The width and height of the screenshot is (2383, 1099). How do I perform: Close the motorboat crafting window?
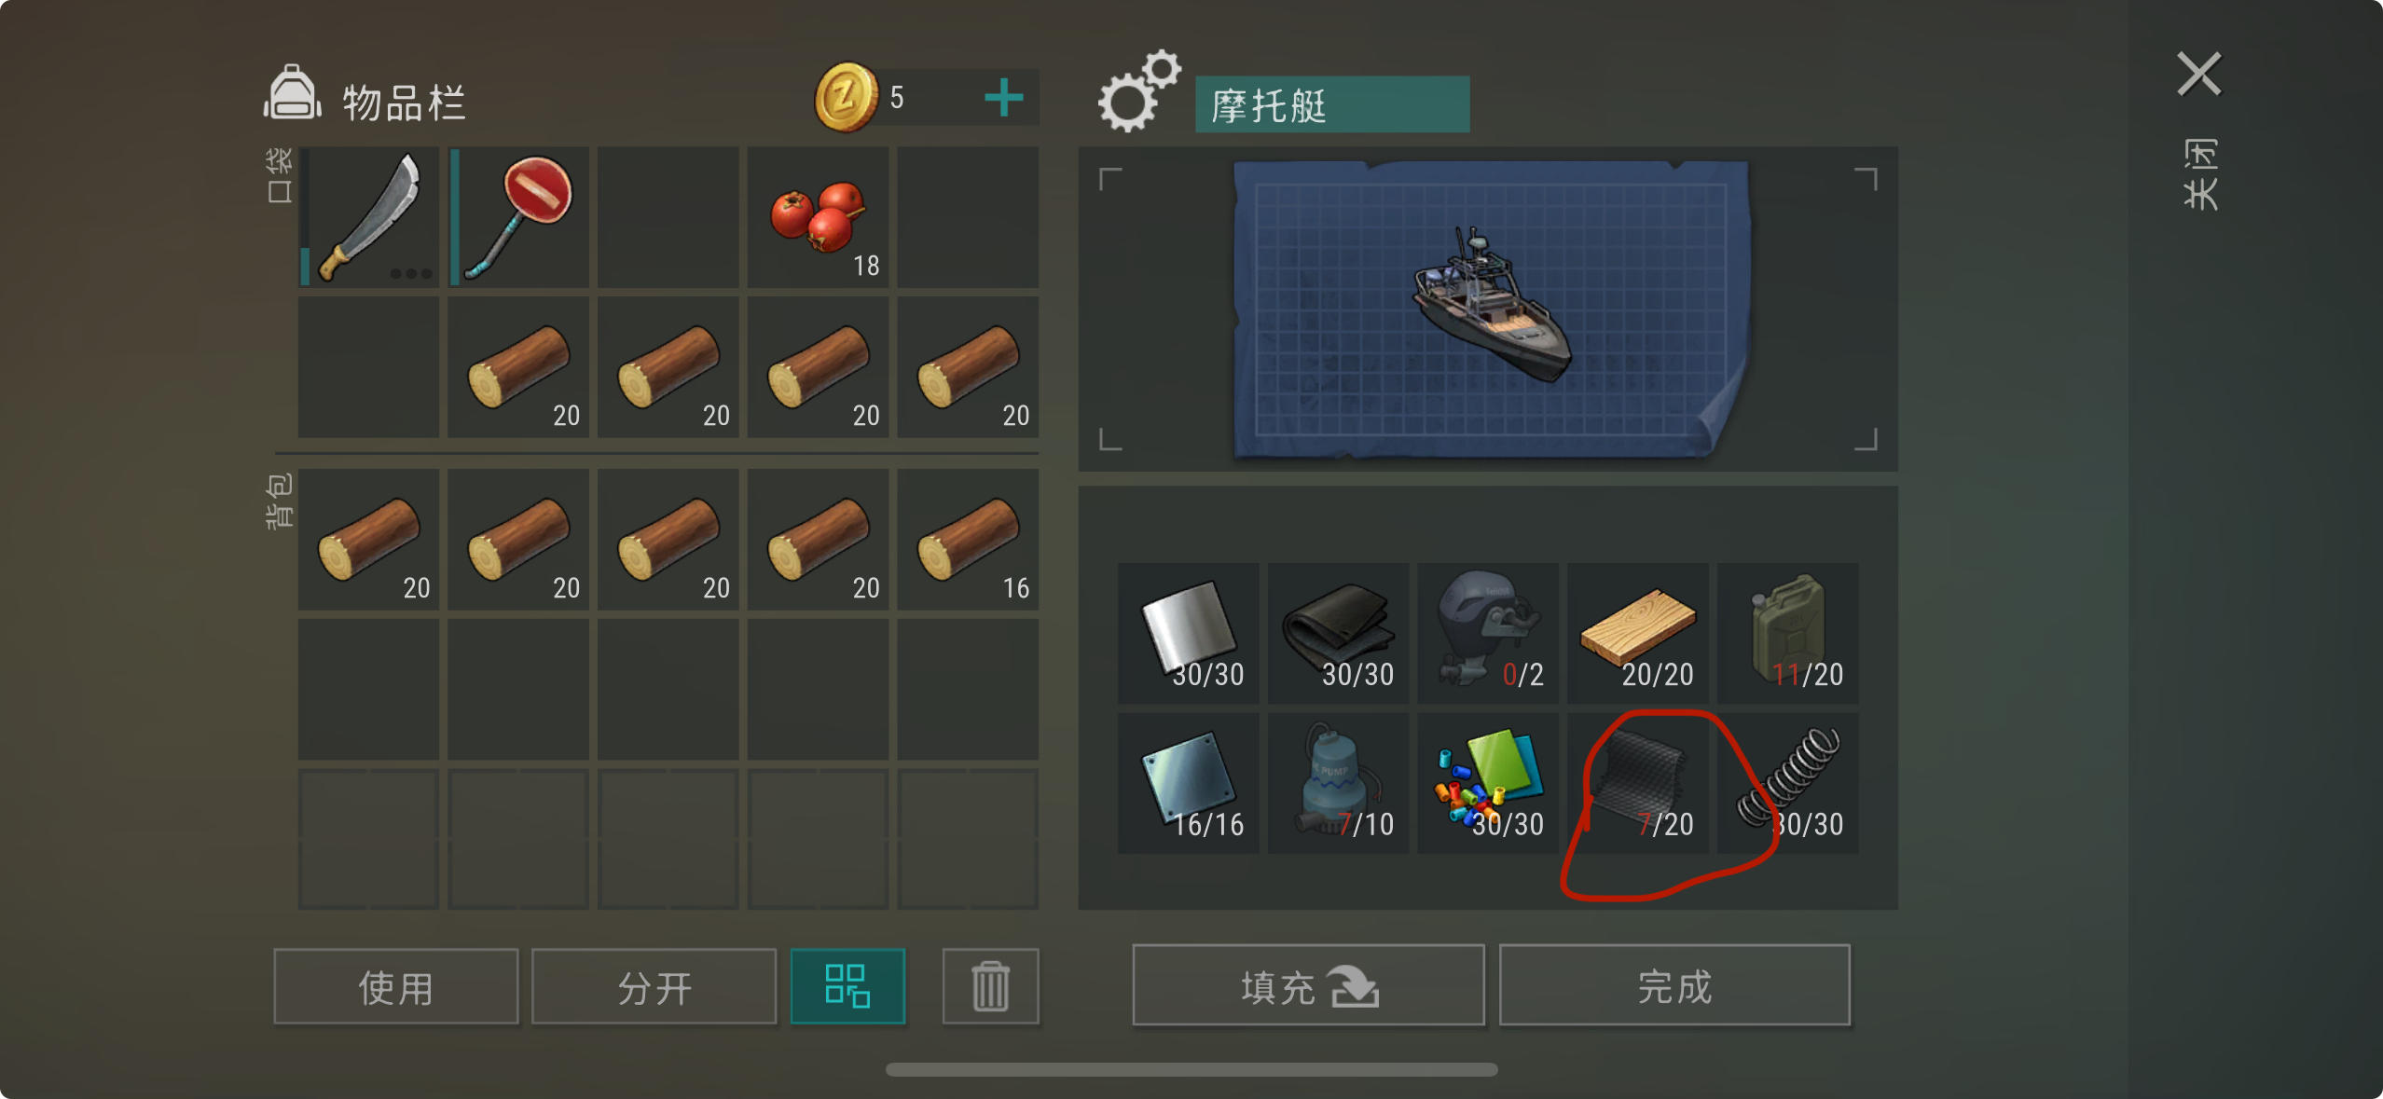coord(2199,75)
